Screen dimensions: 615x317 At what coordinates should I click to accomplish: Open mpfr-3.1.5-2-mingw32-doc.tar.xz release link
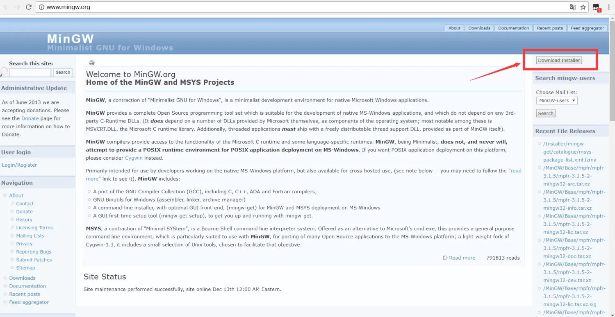tap(574, 248)
